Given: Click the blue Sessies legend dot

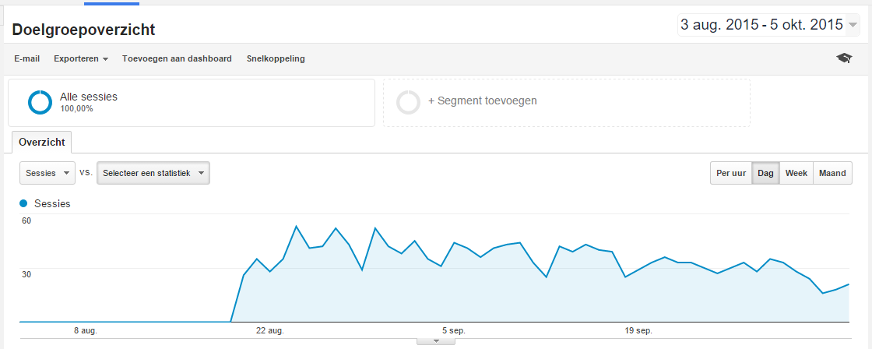Looking at the screenshot, I should [x=23, y=204].
